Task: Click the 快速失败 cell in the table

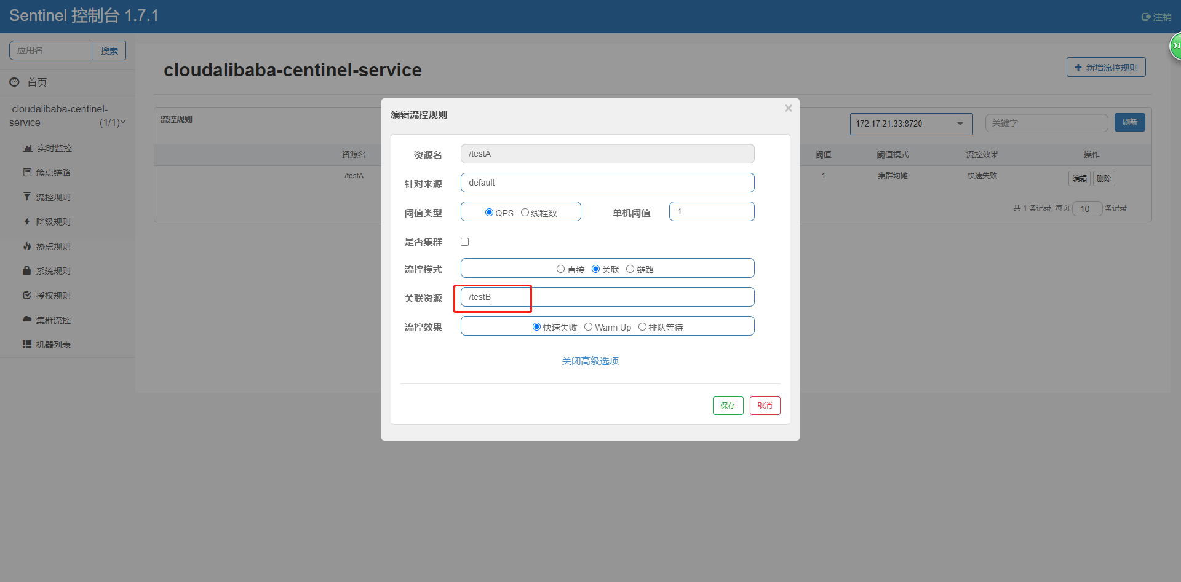Action: click(982, 176)
